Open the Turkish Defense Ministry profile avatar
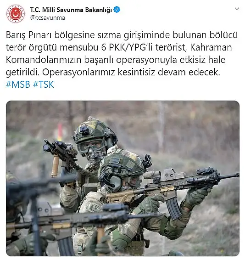The image size is (245, 260). pos(16,14)
